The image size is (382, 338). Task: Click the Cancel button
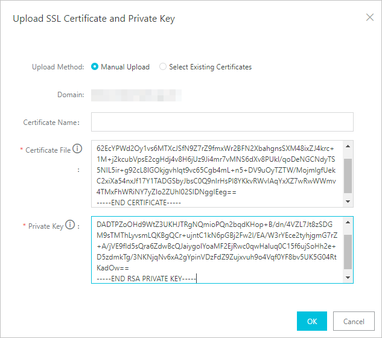tap(354, 321)
